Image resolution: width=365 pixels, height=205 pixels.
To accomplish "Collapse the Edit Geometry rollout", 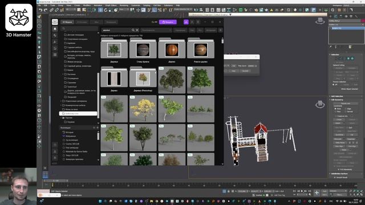I will tap(346, 100).
